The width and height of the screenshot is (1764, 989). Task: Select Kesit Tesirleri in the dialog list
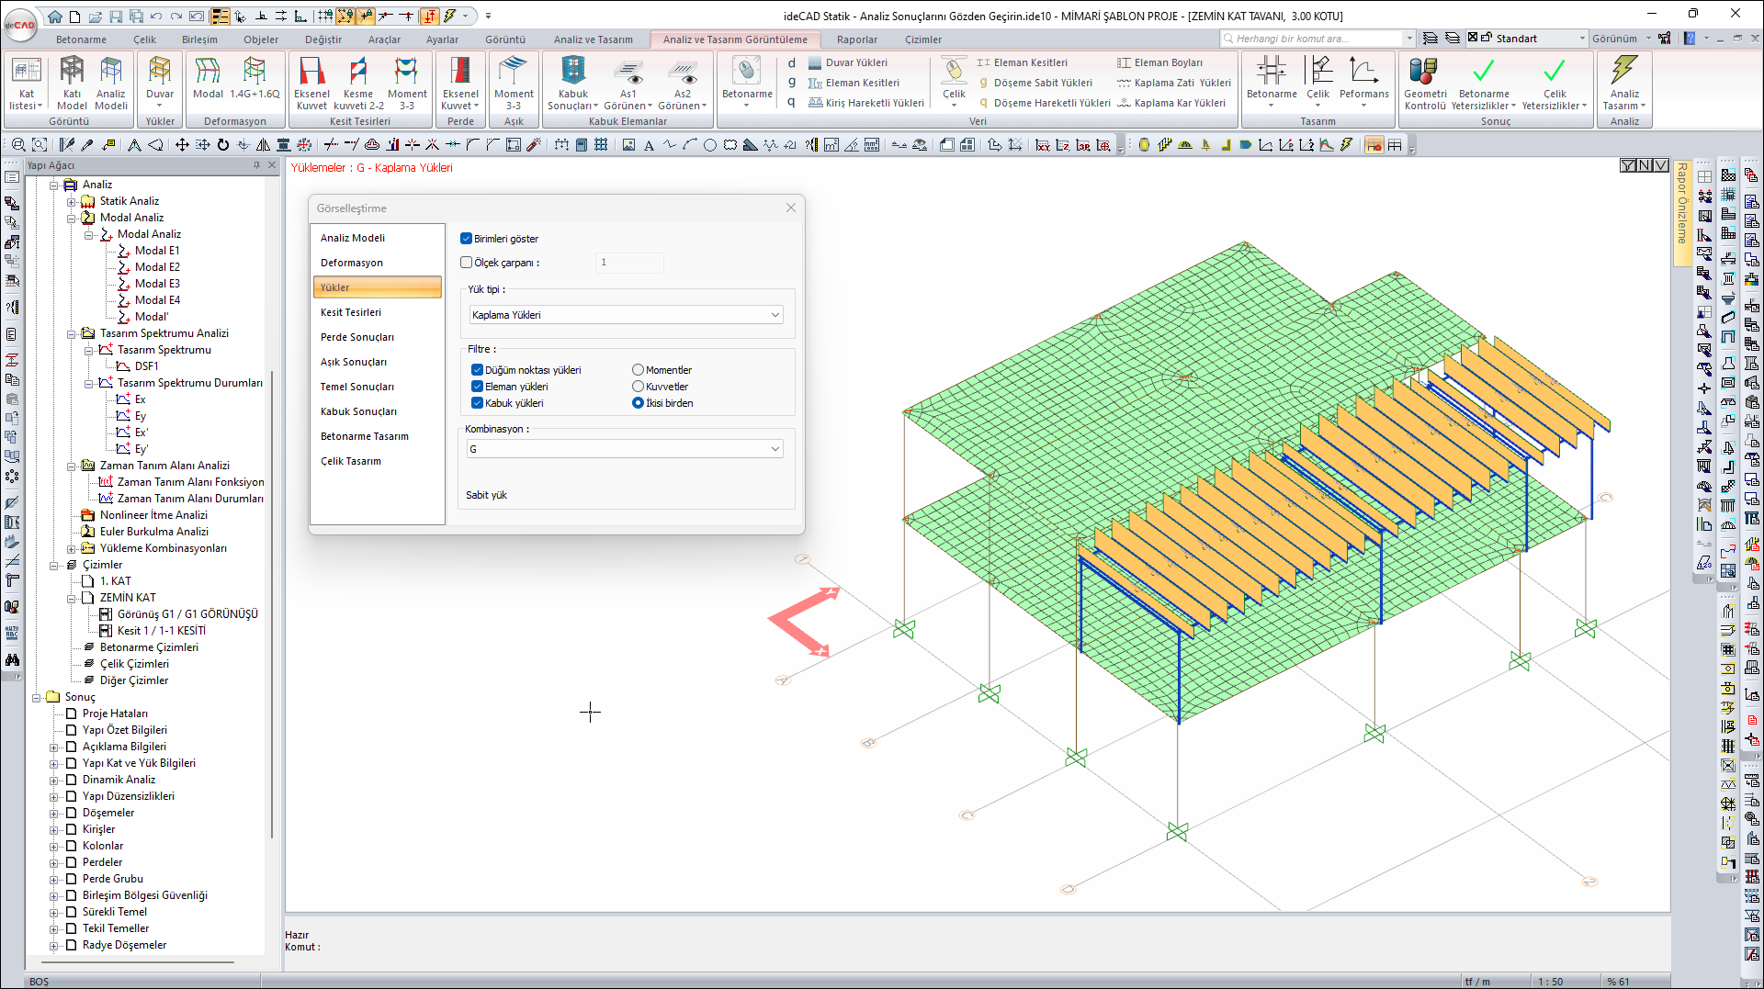351,312
